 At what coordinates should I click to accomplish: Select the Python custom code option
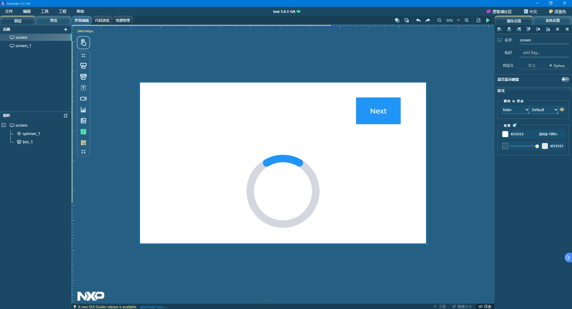tap(557, 66)
